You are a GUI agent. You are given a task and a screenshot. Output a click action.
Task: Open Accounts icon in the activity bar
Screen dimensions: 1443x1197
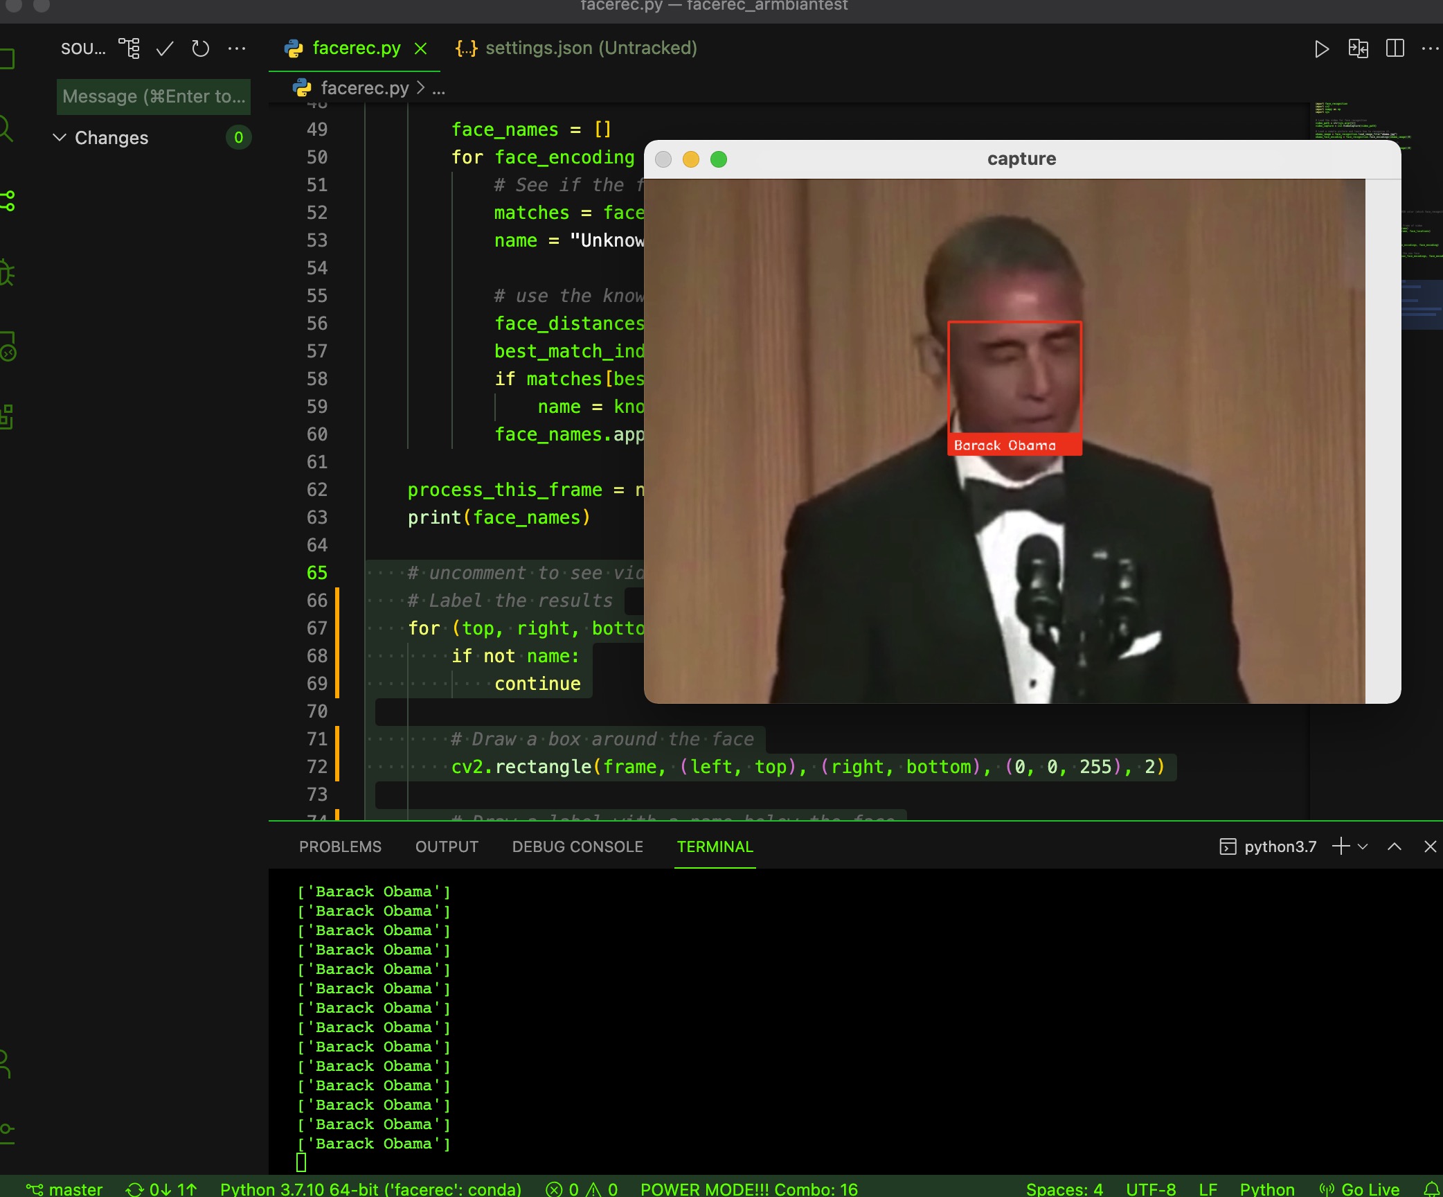tap(6, 1063)
